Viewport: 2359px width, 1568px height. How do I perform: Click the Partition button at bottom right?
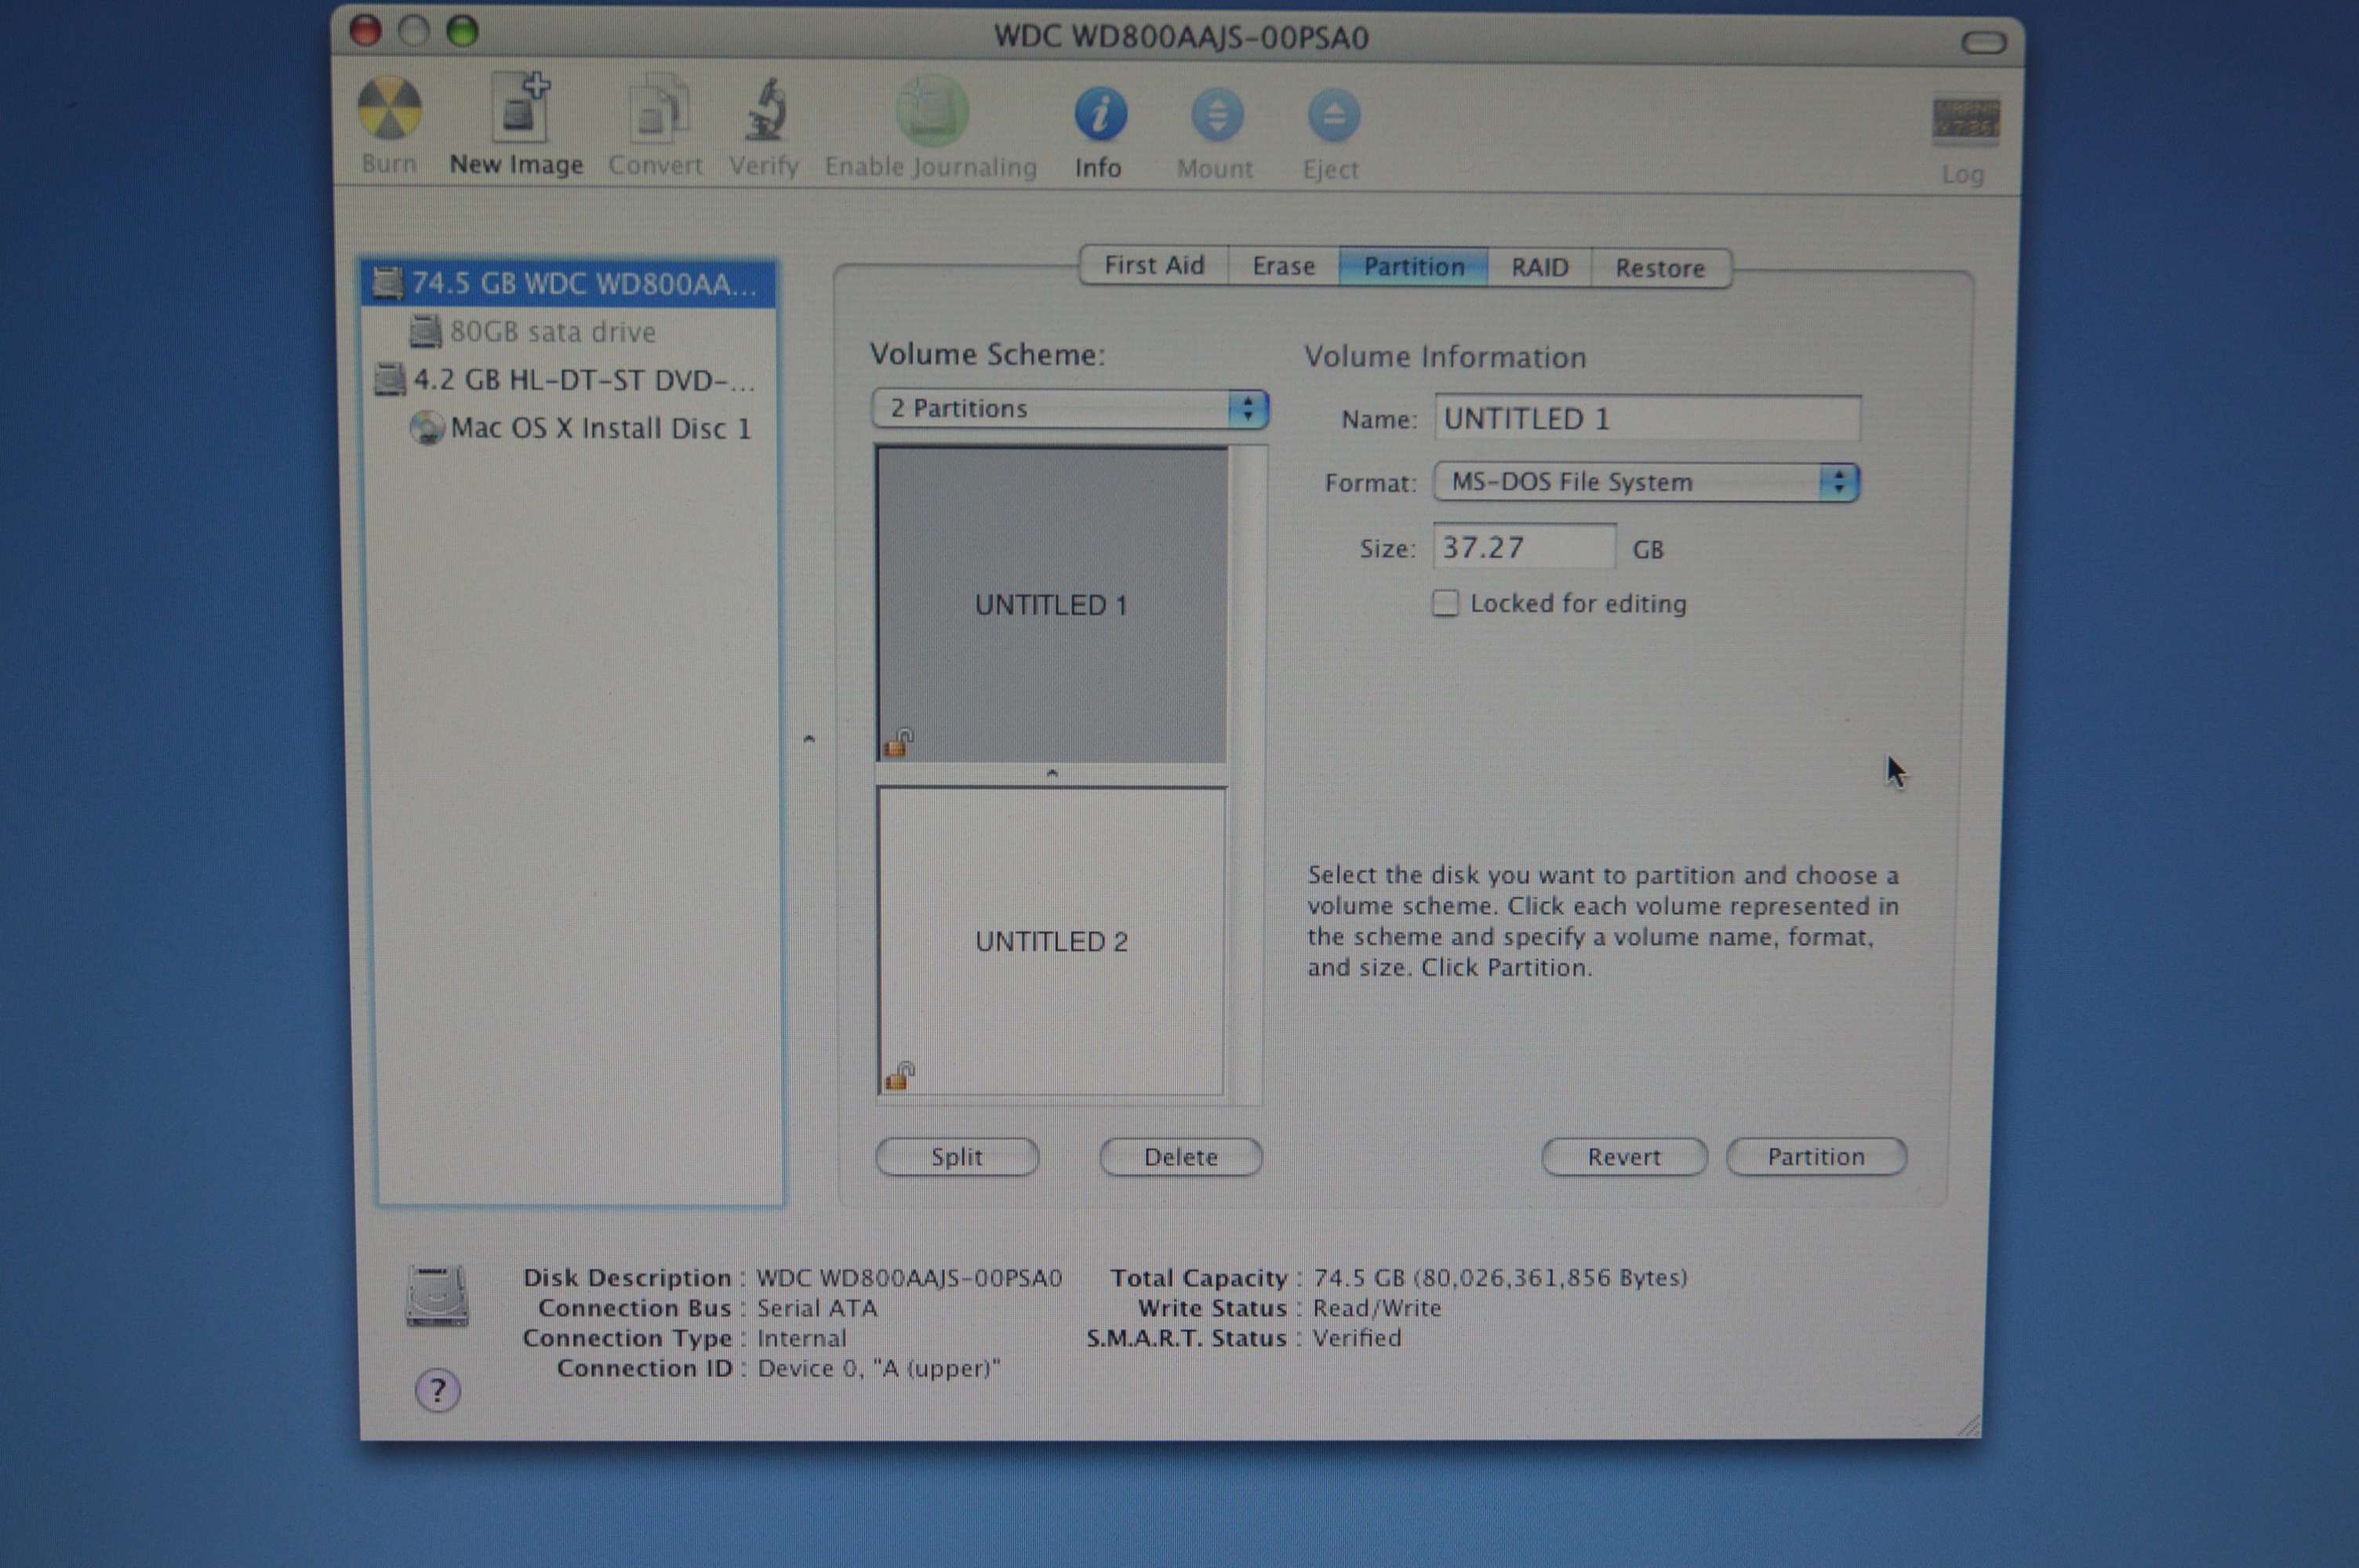click(1816, 1157)
